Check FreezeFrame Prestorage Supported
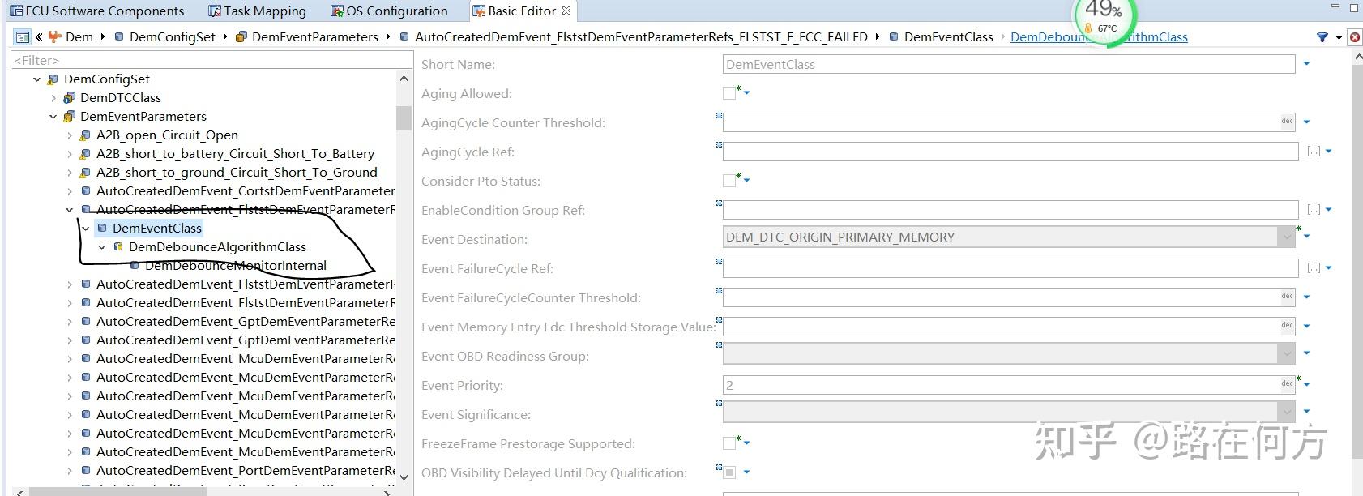The height and width of the screenshot is (496, 1363). pyautogui.click(x=729, y=443)
